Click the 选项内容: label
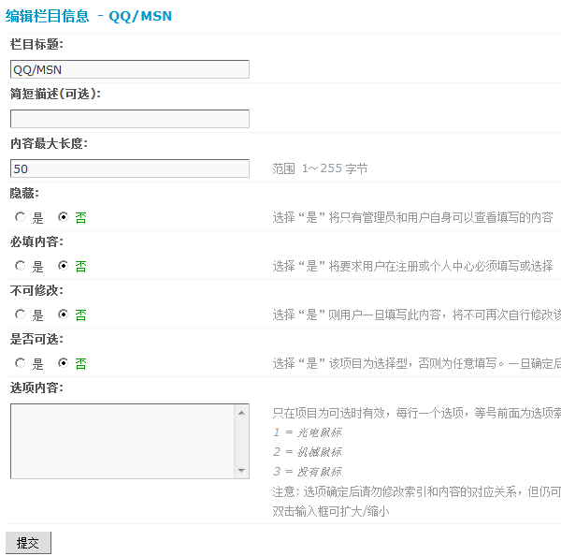561x556 pixels. pyautogui.click(x=36, y=388)
